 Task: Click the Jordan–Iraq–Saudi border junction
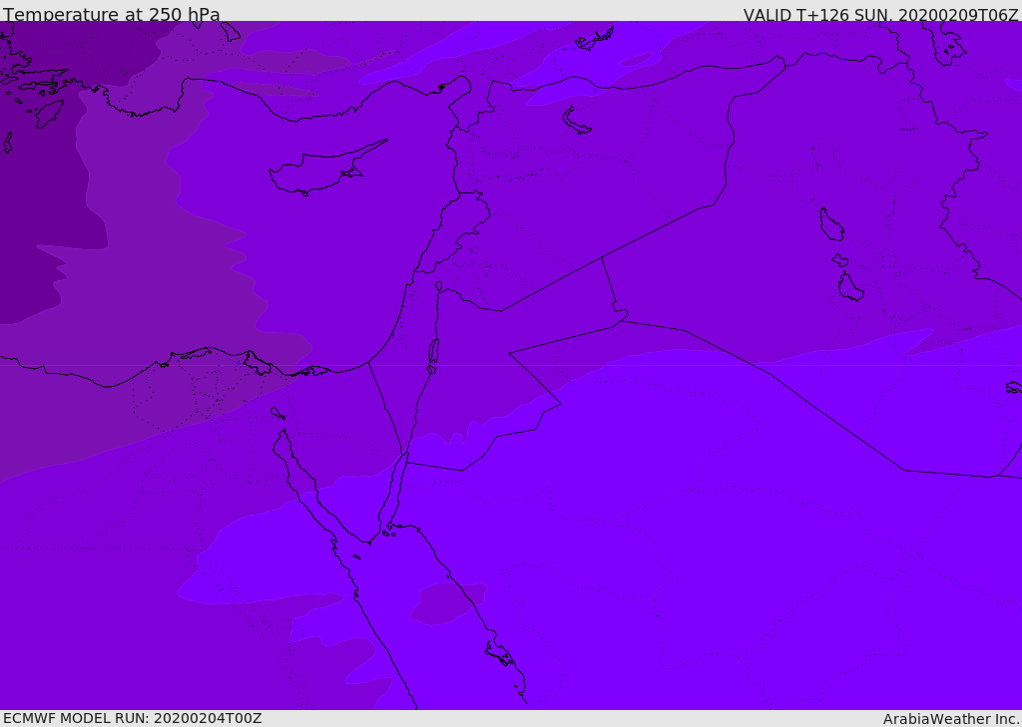point(621,320)
